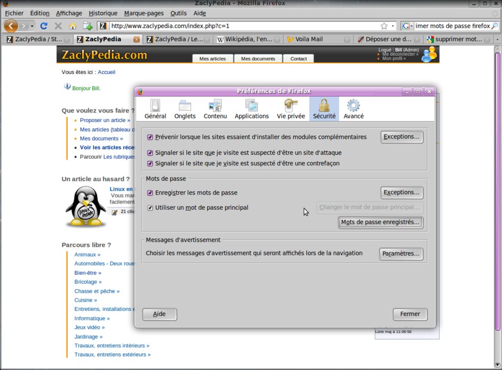This screenshot has width=502, height=370.
Task: Click the Home toolbar icon
Action: pyautogui.click(x=72, y=26)
